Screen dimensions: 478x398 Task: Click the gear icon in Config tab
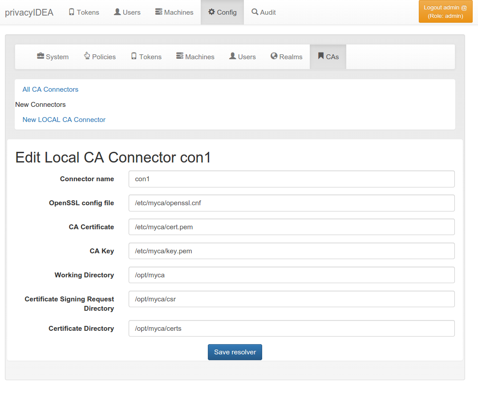pyautogui.click(x=211, y=12)
